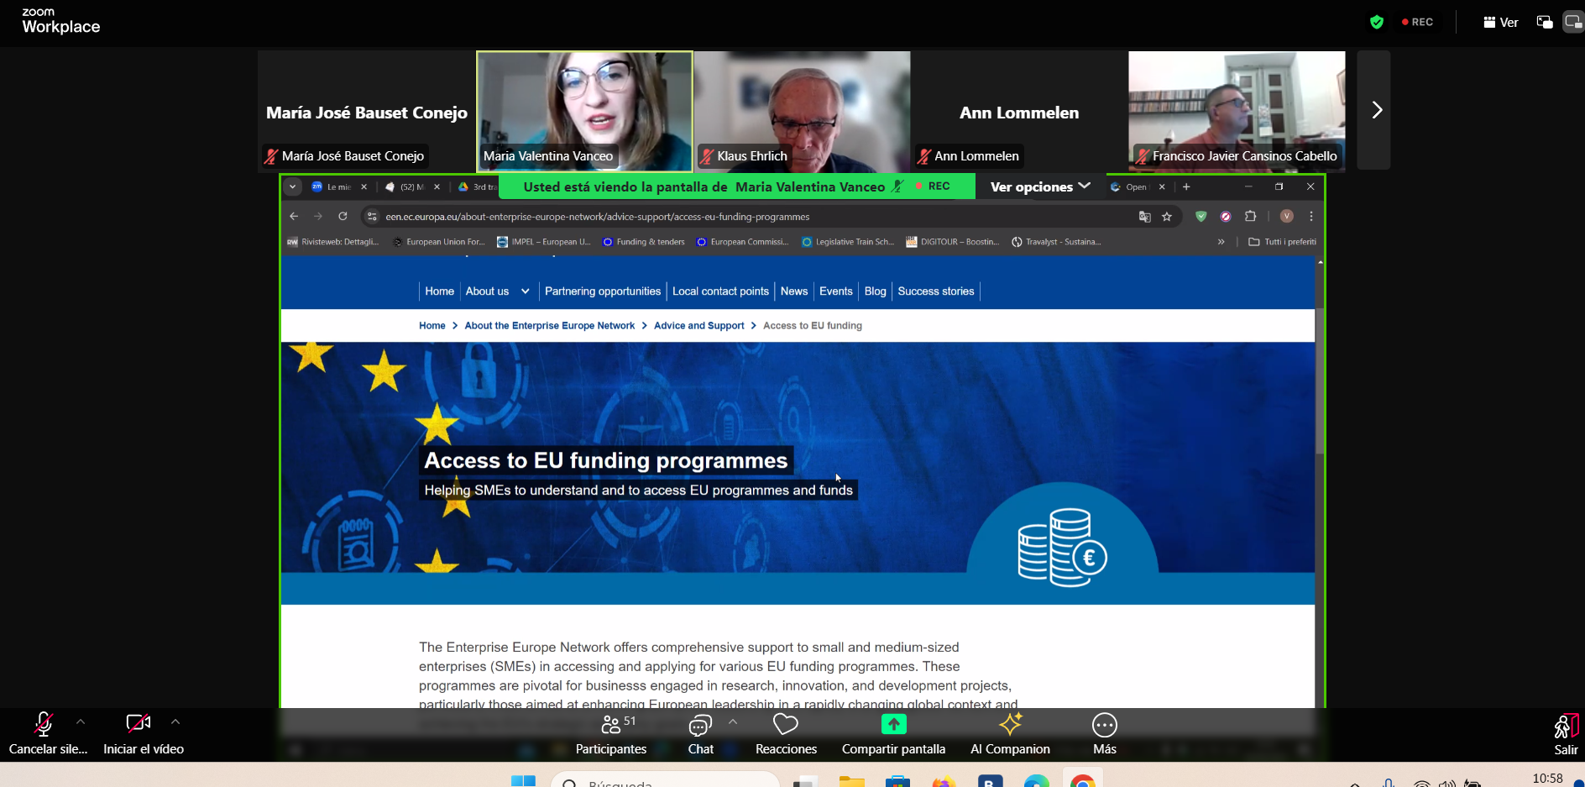The width and height of the screenshot is (1585, 787).
Task: Open the Chat panel
Action: pyautogui.click(x=700, y=733)
